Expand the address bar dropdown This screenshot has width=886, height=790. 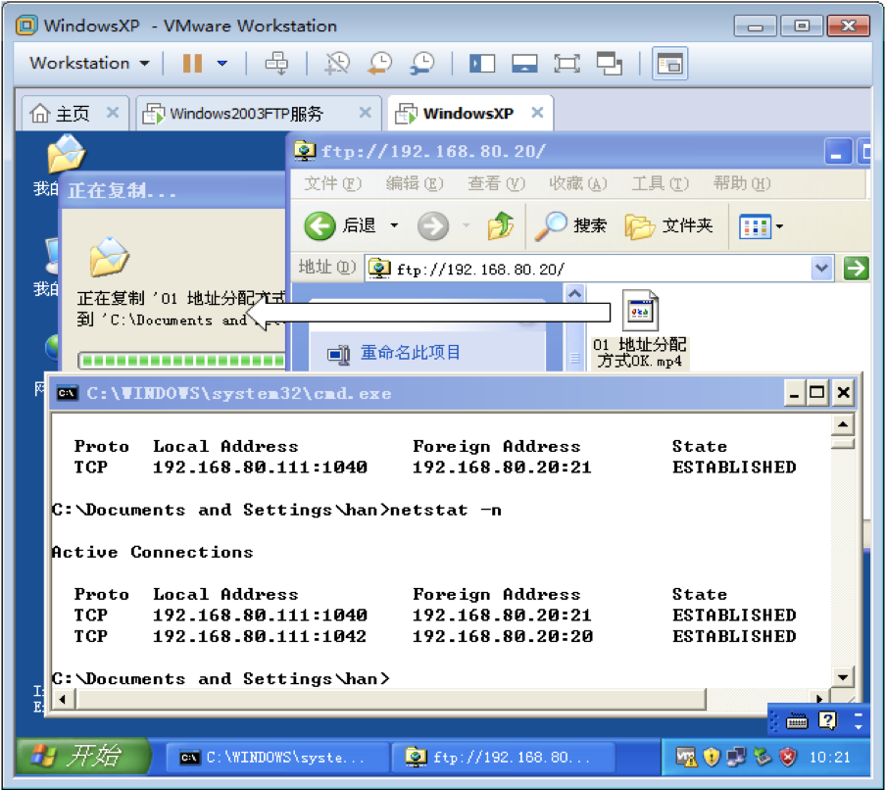(x=822, y=269)
